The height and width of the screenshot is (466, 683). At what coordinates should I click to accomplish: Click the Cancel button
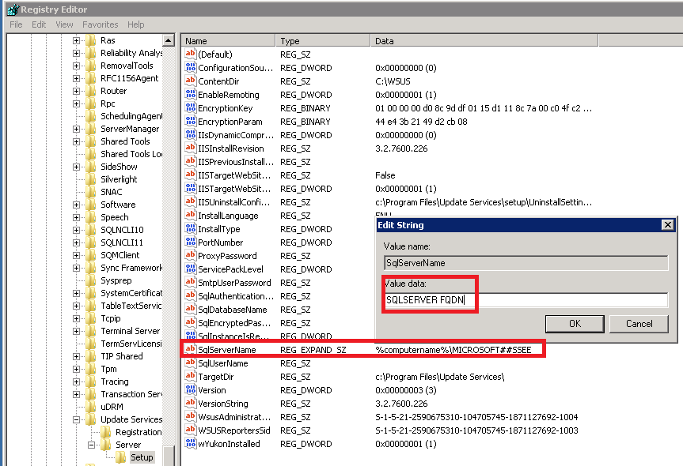[639, 324]
